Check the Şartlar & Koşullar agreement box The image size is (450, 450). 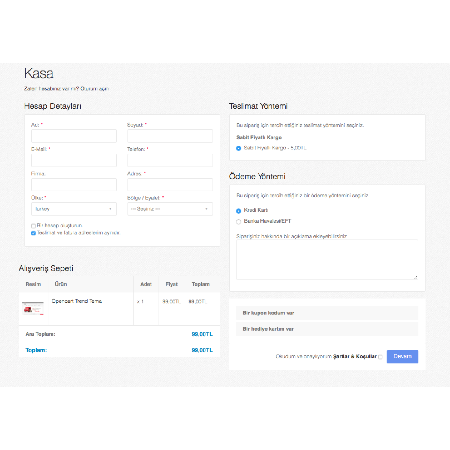[x=381, y=357]
